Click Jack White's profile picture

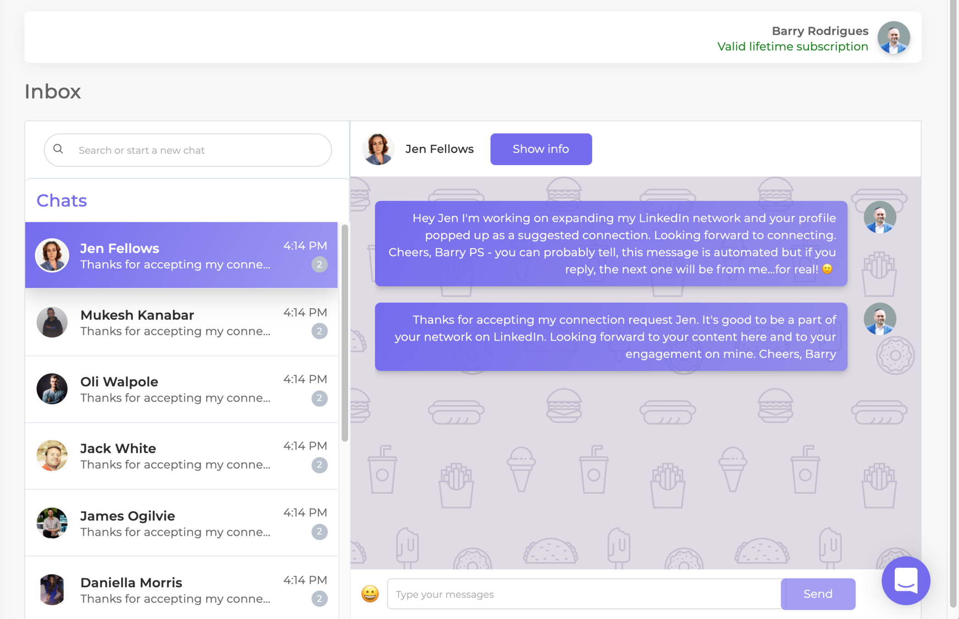tap(52, 456)
